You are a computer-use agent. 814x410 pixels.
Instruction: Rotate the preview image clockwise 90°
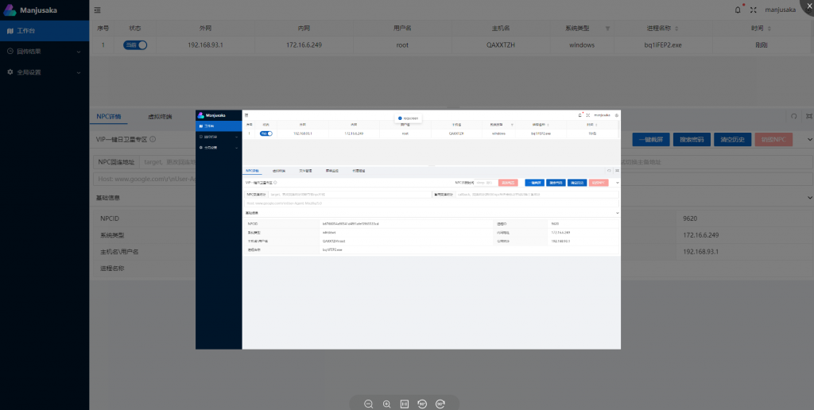441,404
